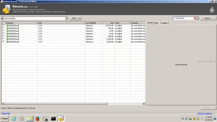Check the box for [000005].pdf
217x122 pixels.
coord(3,34)
